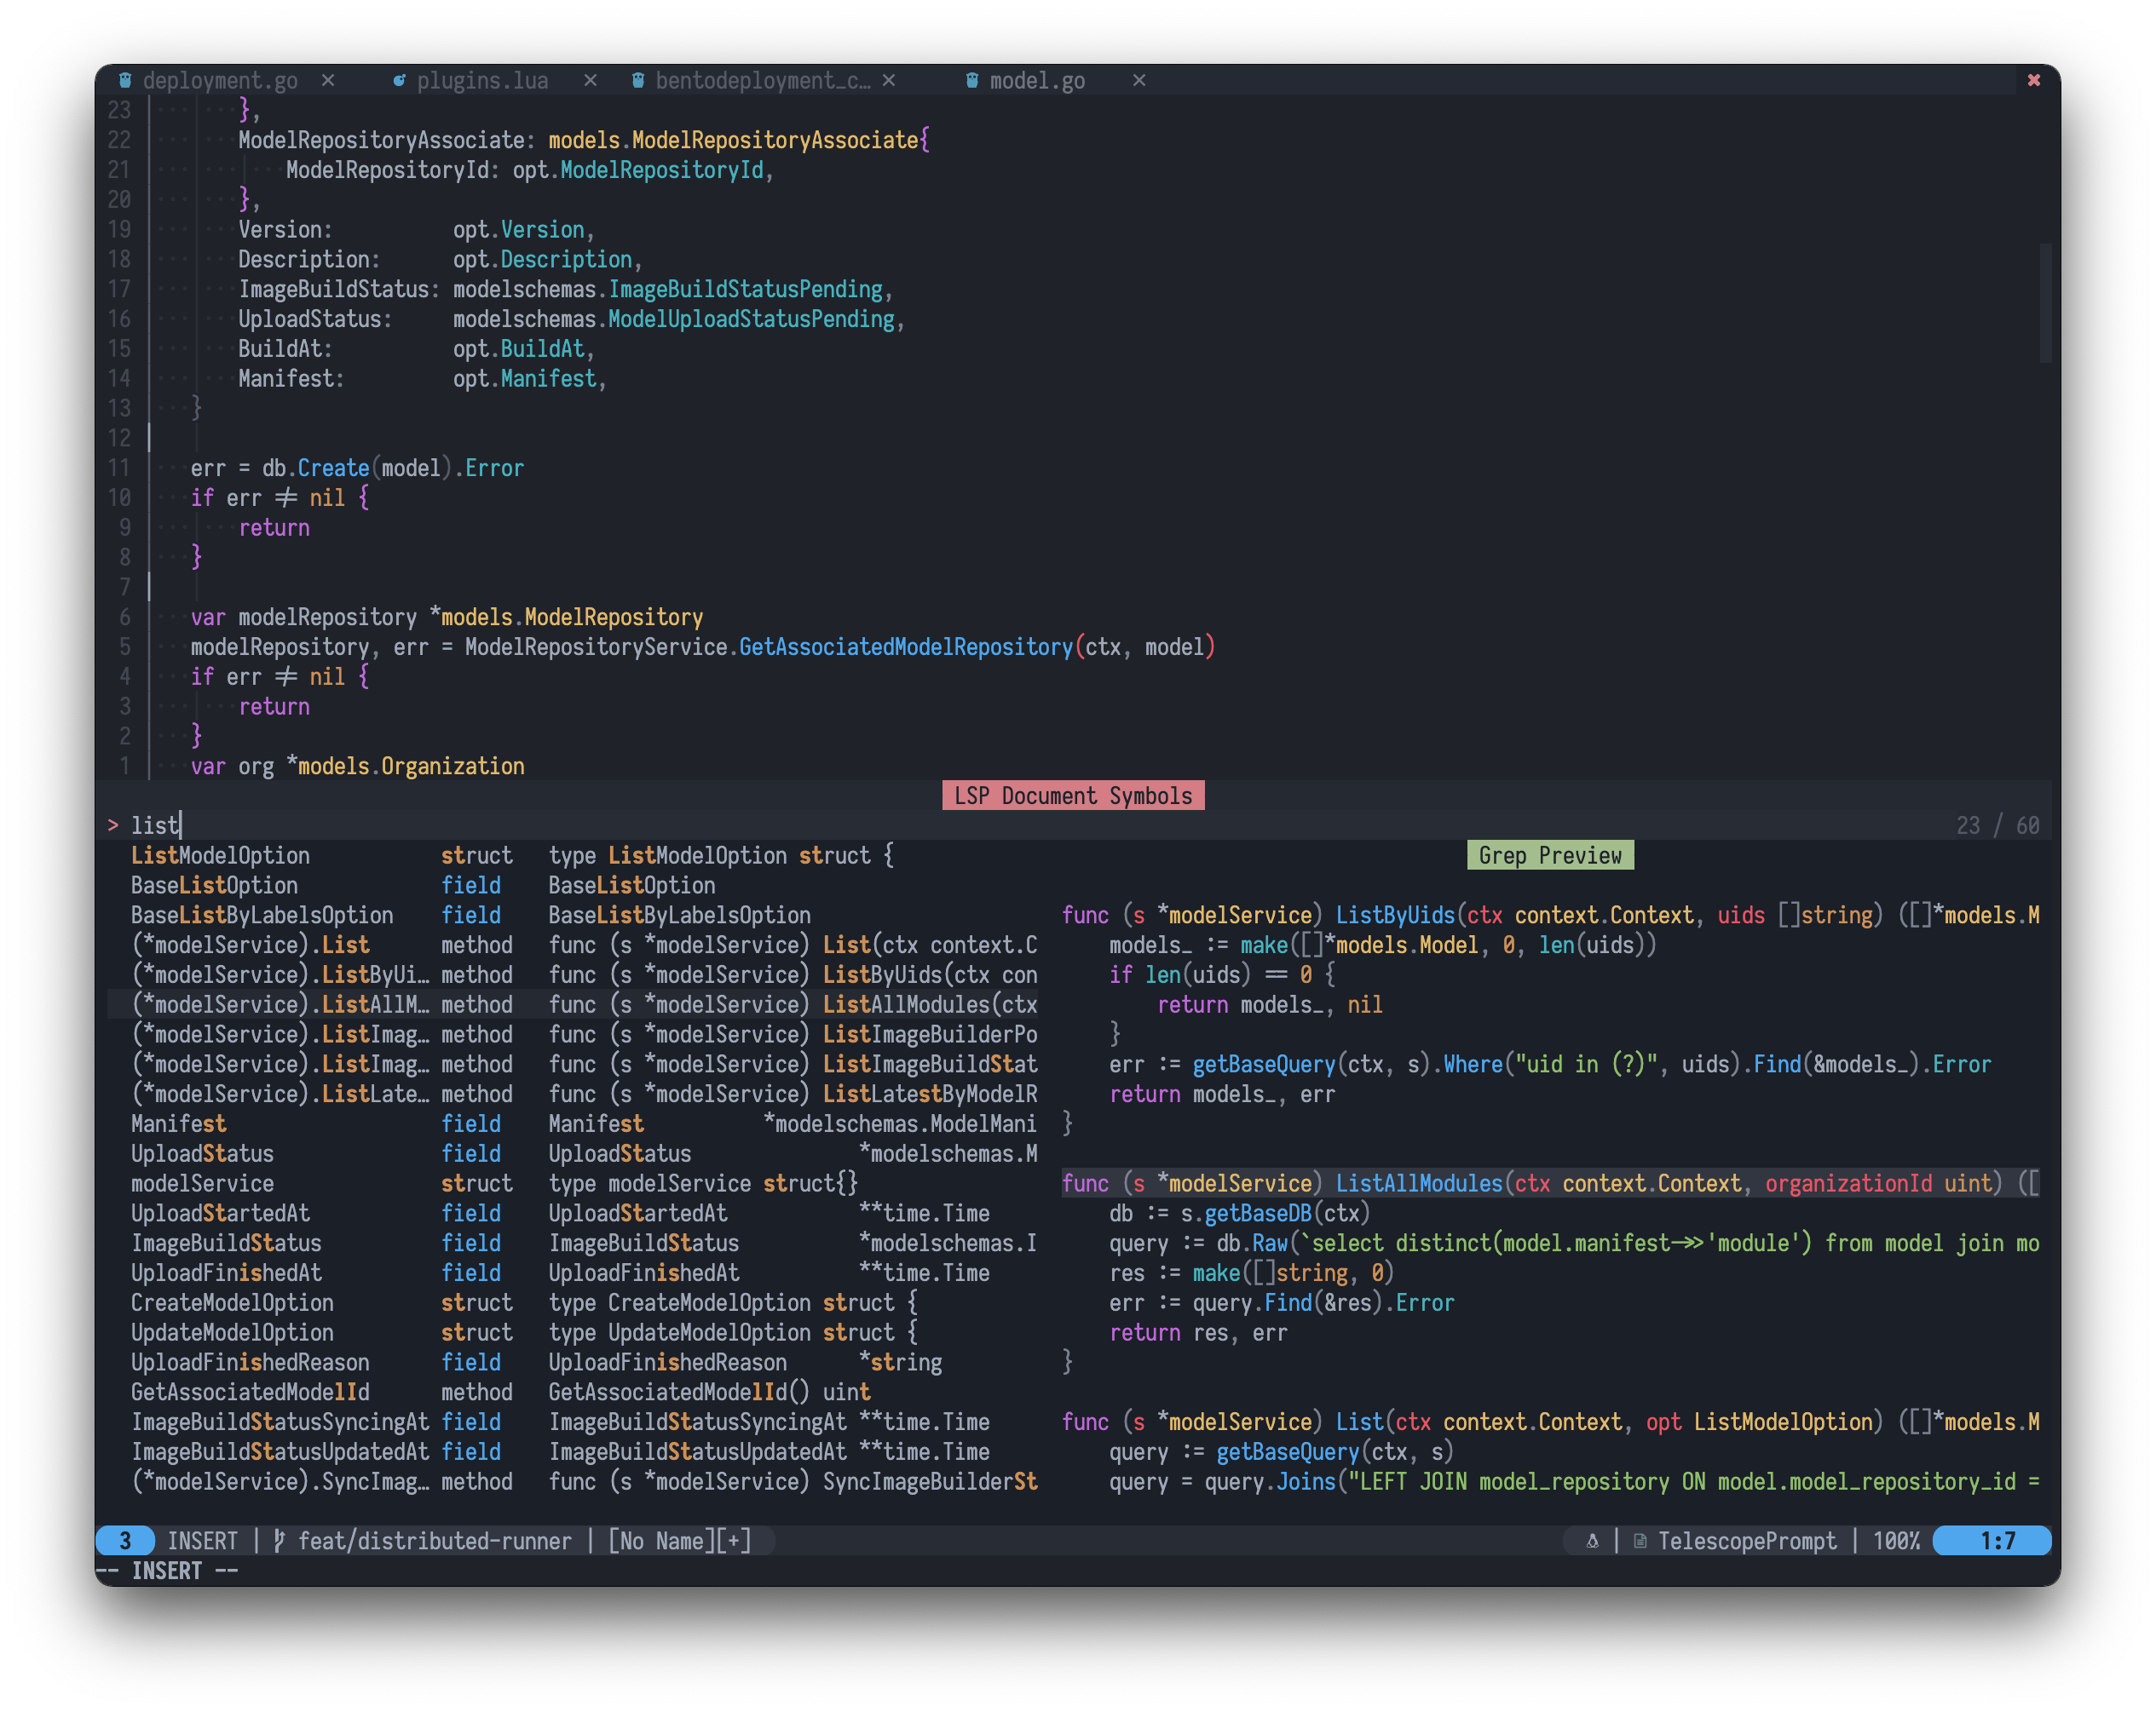The image size is (2156, 1712).
Task: Click the feat/distributed-runner branch name
Action: pos(435,1540)
